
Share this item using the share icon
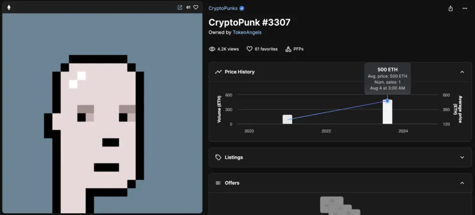[450, 8]
